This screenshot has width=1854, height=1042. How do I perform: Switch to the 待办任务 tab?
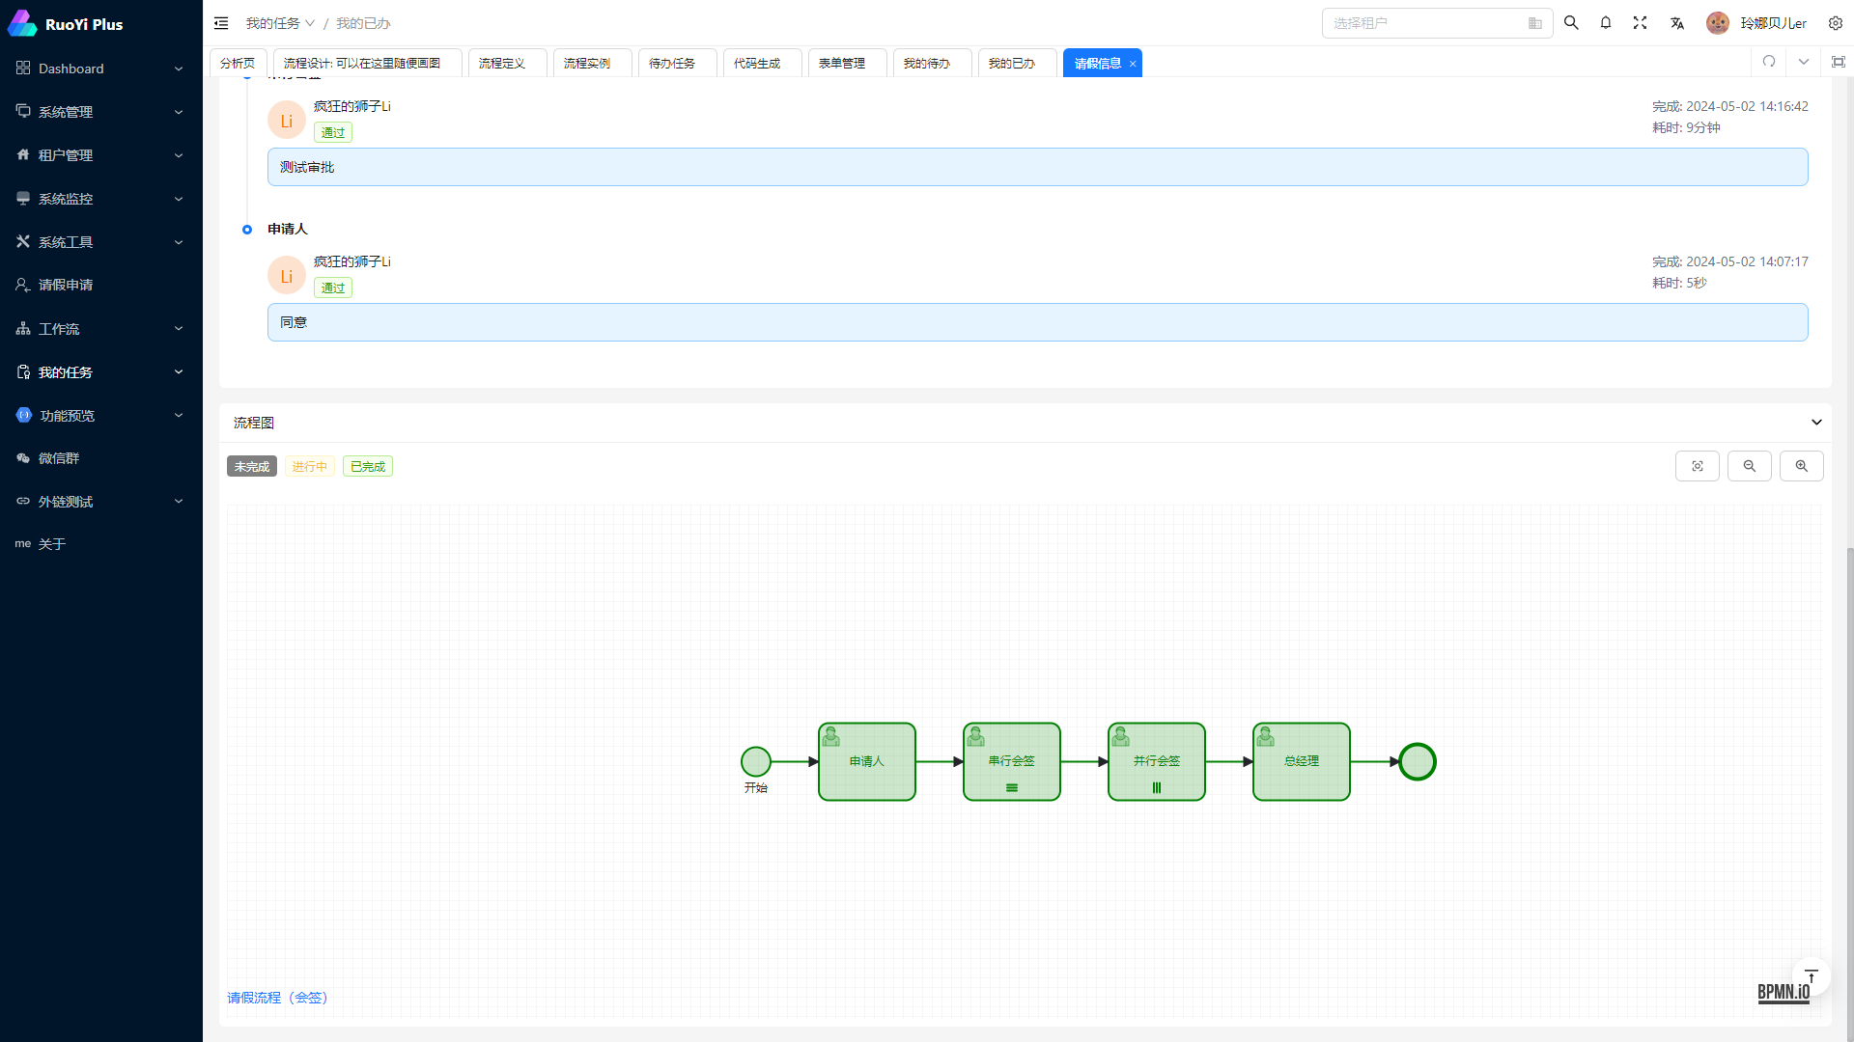678,63
